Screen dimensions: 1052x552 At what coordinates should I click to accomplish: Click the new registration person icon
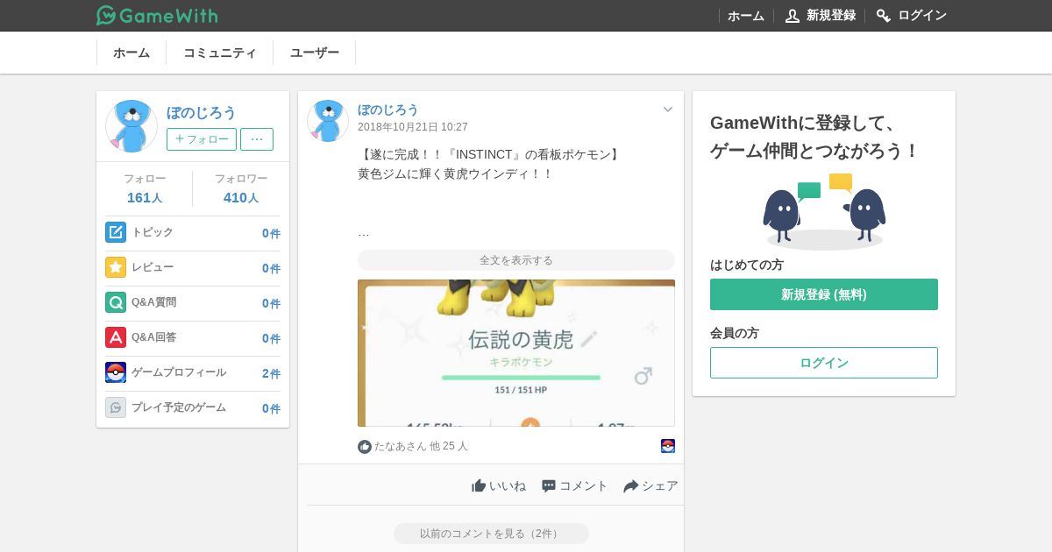tap(793, 16)
